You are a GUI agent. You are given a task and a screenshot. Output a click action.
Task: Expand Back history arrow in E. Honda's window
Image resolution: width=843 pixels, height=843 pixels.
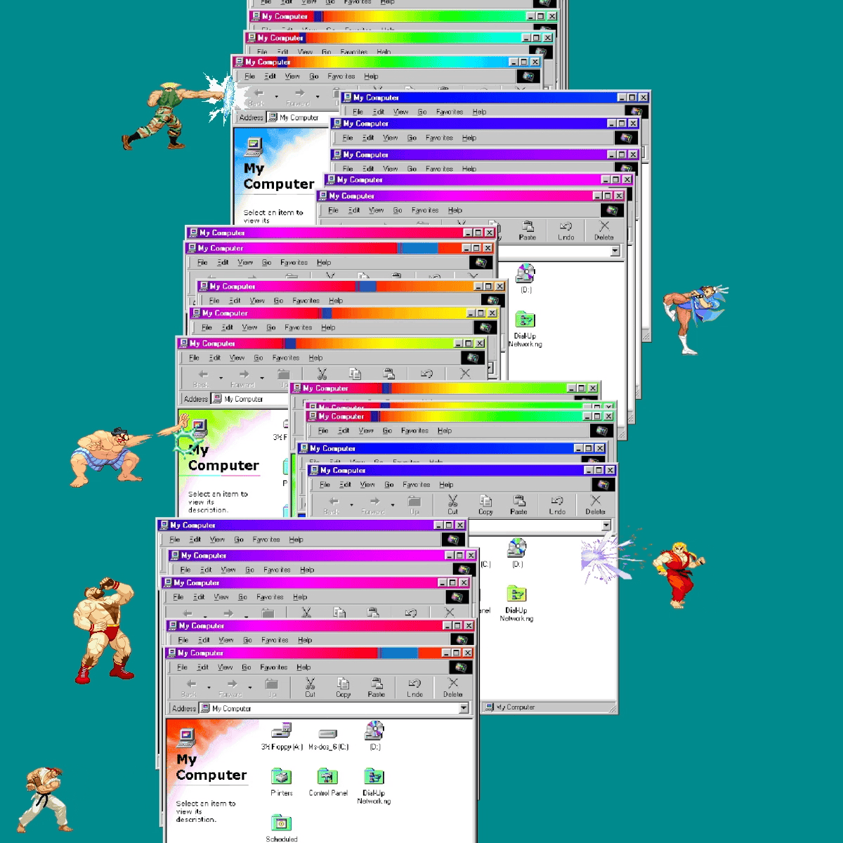point(221,378)
